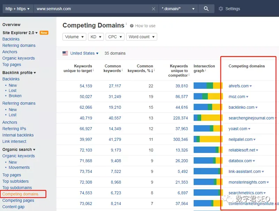
Task: Open the http + https protocol dropdown
Action: coord(17,9)
